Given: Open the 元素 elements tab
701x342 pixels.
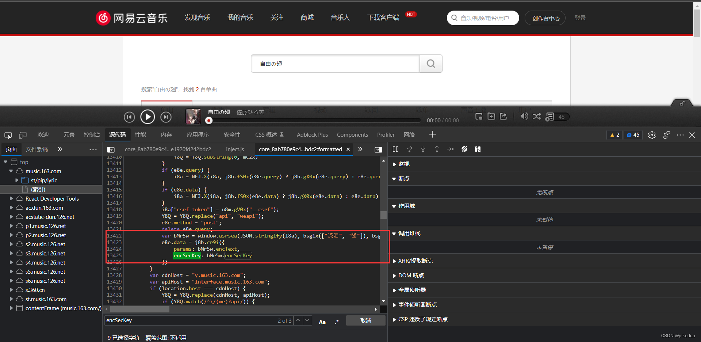Looking at the screenshot, I should [x=69, y=135].
